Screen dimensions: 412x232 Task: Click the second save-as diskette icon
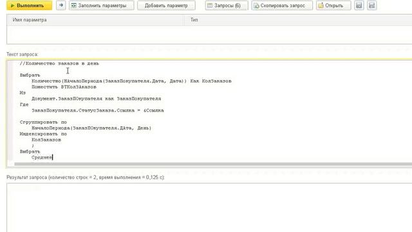[372, 6]
